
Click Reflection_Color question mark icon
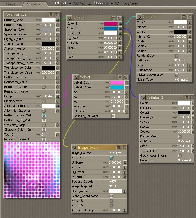point(44,77)
